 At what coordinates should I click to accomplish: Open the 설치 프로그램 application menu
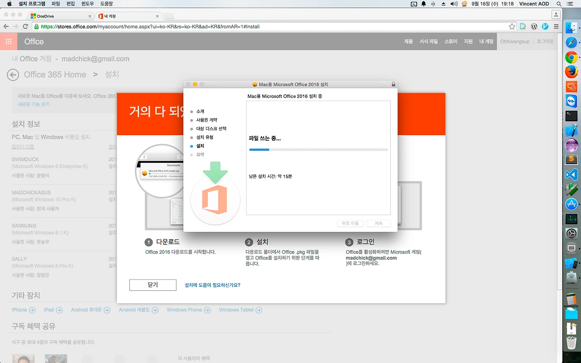click(x=32, y=4)
